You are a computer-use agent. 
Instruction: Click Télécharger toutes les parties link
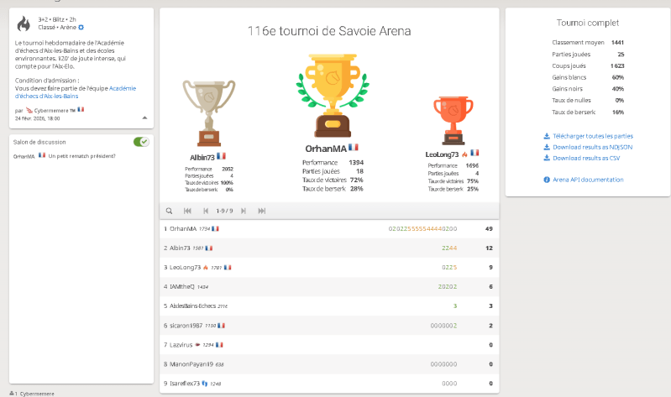point(588,135)
